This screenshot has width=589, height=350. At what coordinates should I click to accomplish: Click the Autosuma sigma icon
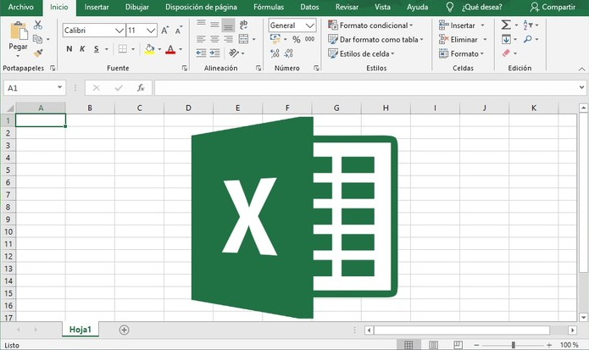506,25
